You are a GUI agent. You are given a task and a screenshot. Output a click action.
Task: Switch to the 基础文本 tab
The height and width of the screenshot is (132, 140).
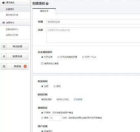44,11
